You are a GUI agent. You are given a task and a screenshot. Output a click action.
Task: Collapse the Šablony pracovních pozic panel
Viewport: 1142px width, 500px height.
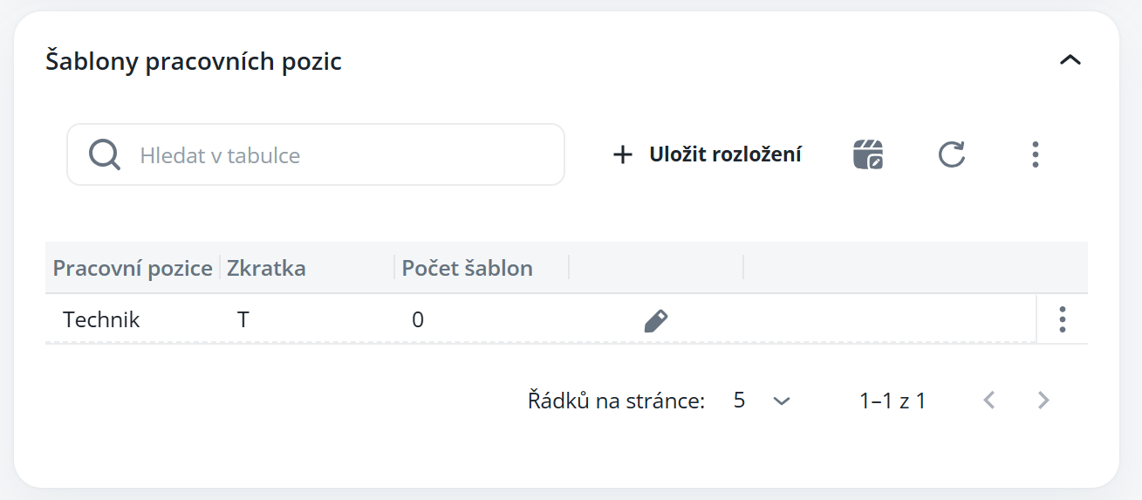[x=1070, y=60]
